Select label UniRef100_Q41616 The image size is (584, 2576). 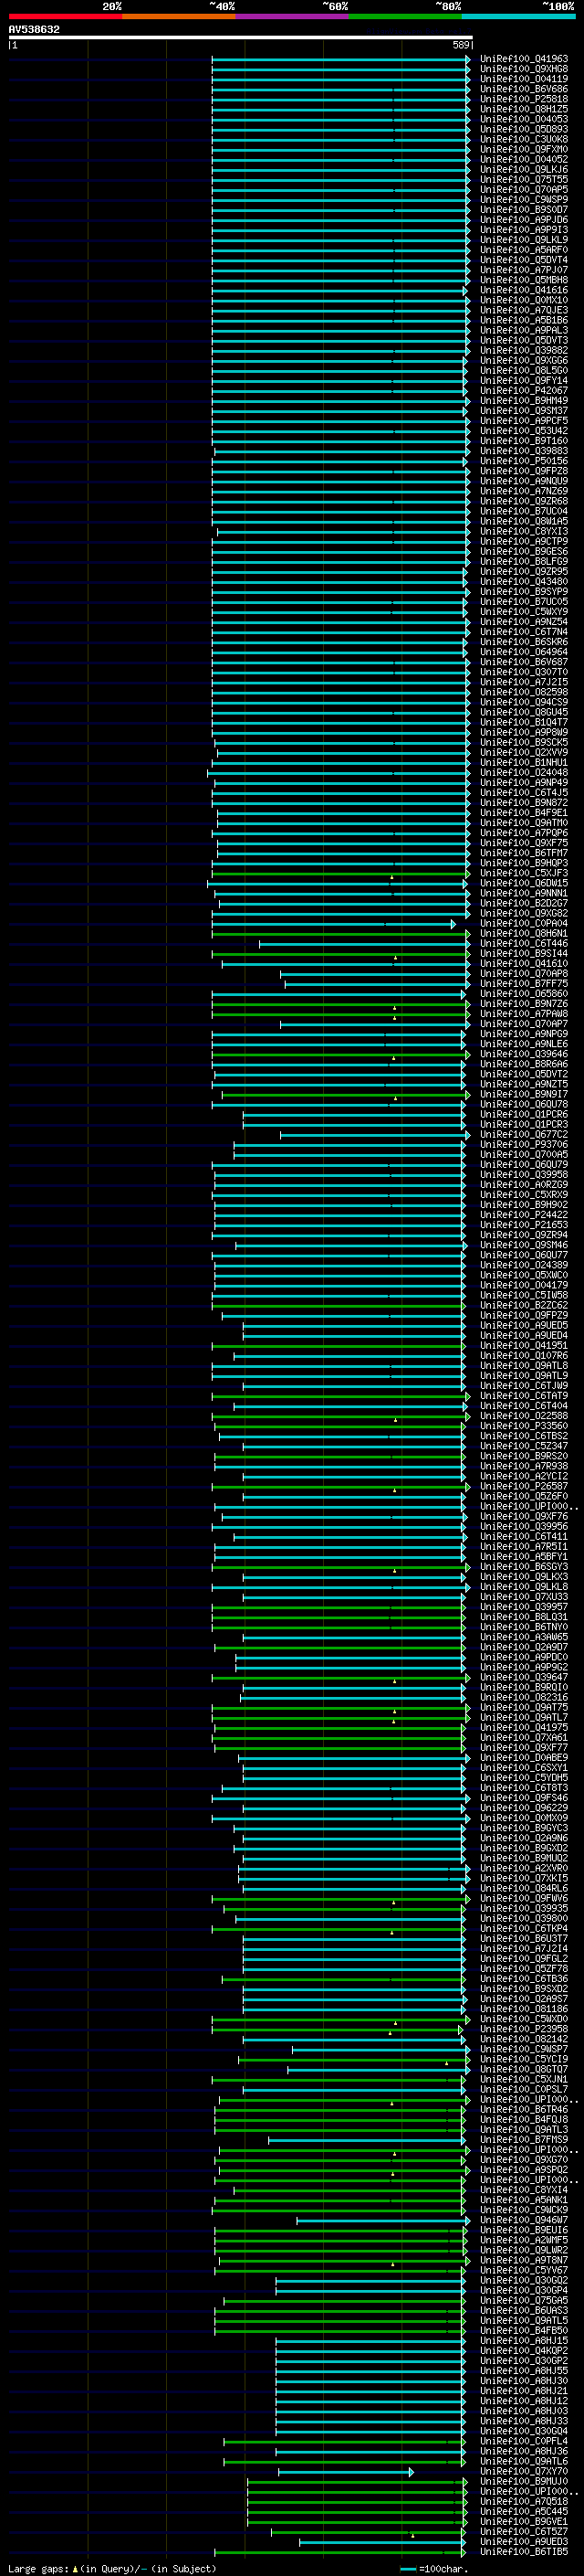click(523, 290)
